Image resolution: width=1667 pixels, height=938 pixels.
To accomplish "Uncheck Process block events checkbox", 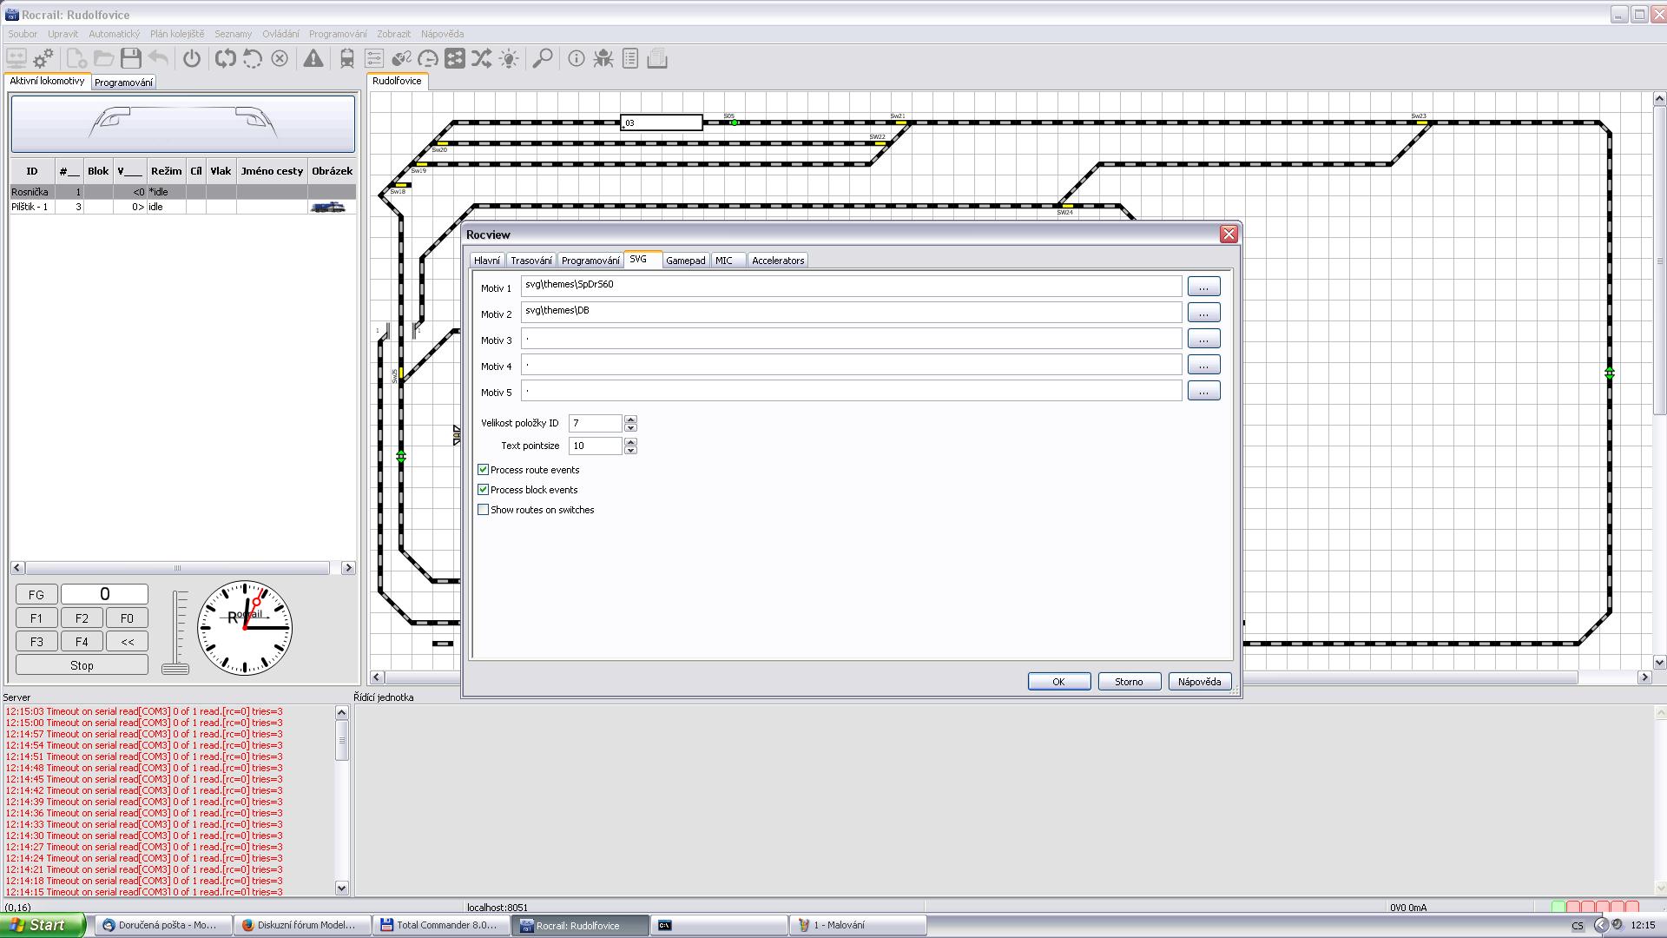I will tap(484, 490).
